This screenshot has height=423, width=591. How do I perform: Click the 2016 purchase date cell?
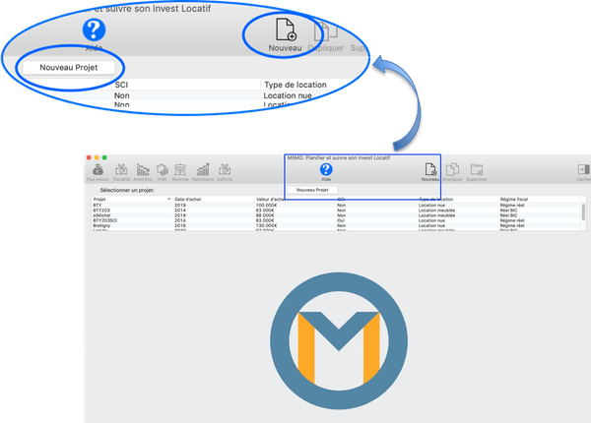(x=180, y=225)
